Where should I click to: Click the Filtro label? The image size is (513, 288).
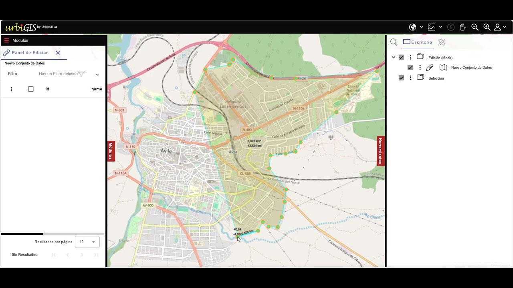12,74
